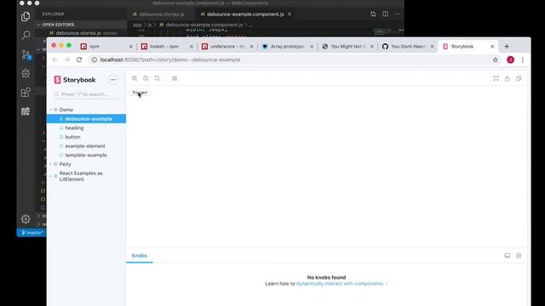Open the Chrome three-dot menu
Screen dimensions: 545x306
(x=522, y=59)
